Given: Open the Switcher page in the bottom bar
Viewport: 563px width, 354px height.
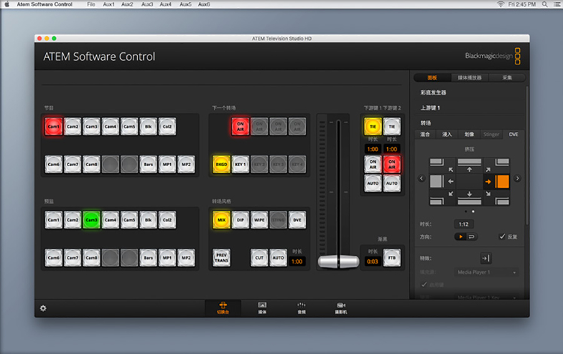Looking at the screenshot, I should click(223, 308).
